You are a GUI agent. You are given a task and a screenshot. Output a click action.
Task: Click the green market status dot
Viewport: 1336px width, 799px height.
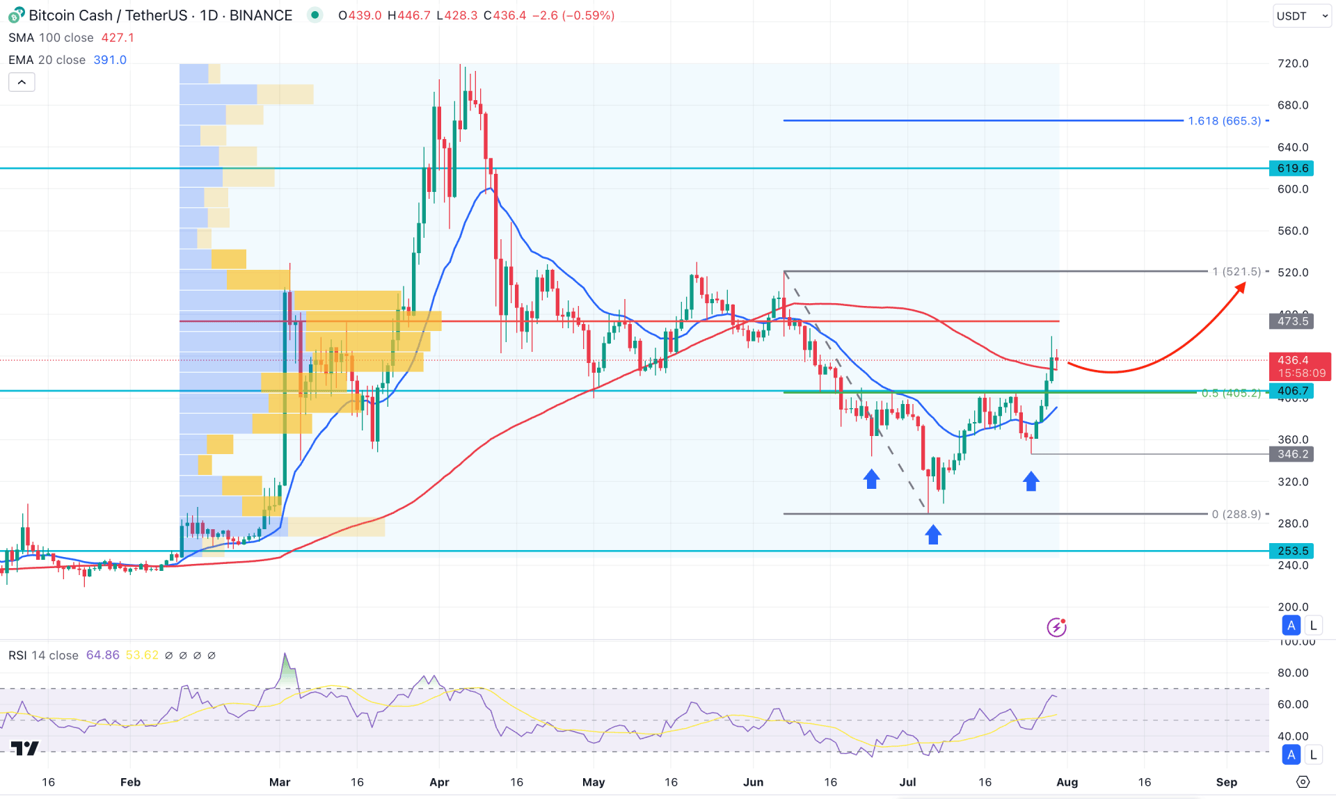pos(315,15)
